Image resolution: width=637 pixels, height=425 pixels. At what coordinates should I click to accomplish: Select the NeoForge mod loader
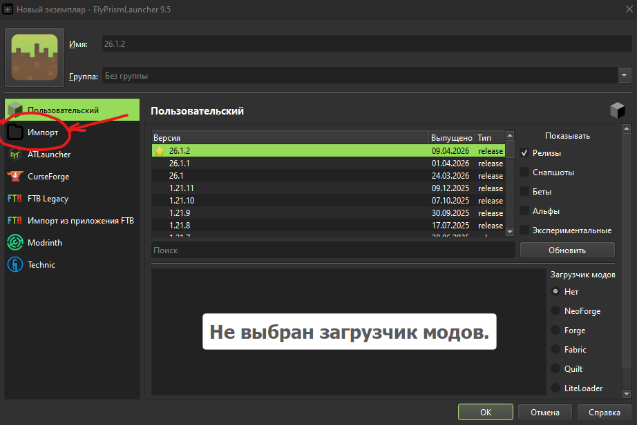tap(555, 310)
